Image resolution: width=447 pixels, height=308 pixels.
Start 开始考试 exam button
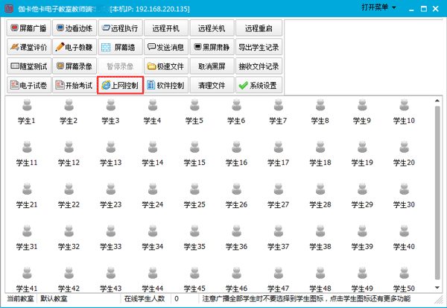[x=74, y=86]
